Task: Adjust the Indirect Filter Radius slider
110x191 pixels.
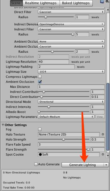Action: click(x=56, y=34)
